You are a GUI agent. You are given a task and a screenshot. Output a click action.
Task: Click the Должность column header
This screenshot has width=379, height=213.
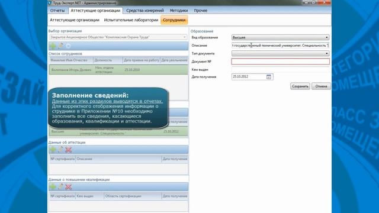pyautogui.click(x=108, y=60)
